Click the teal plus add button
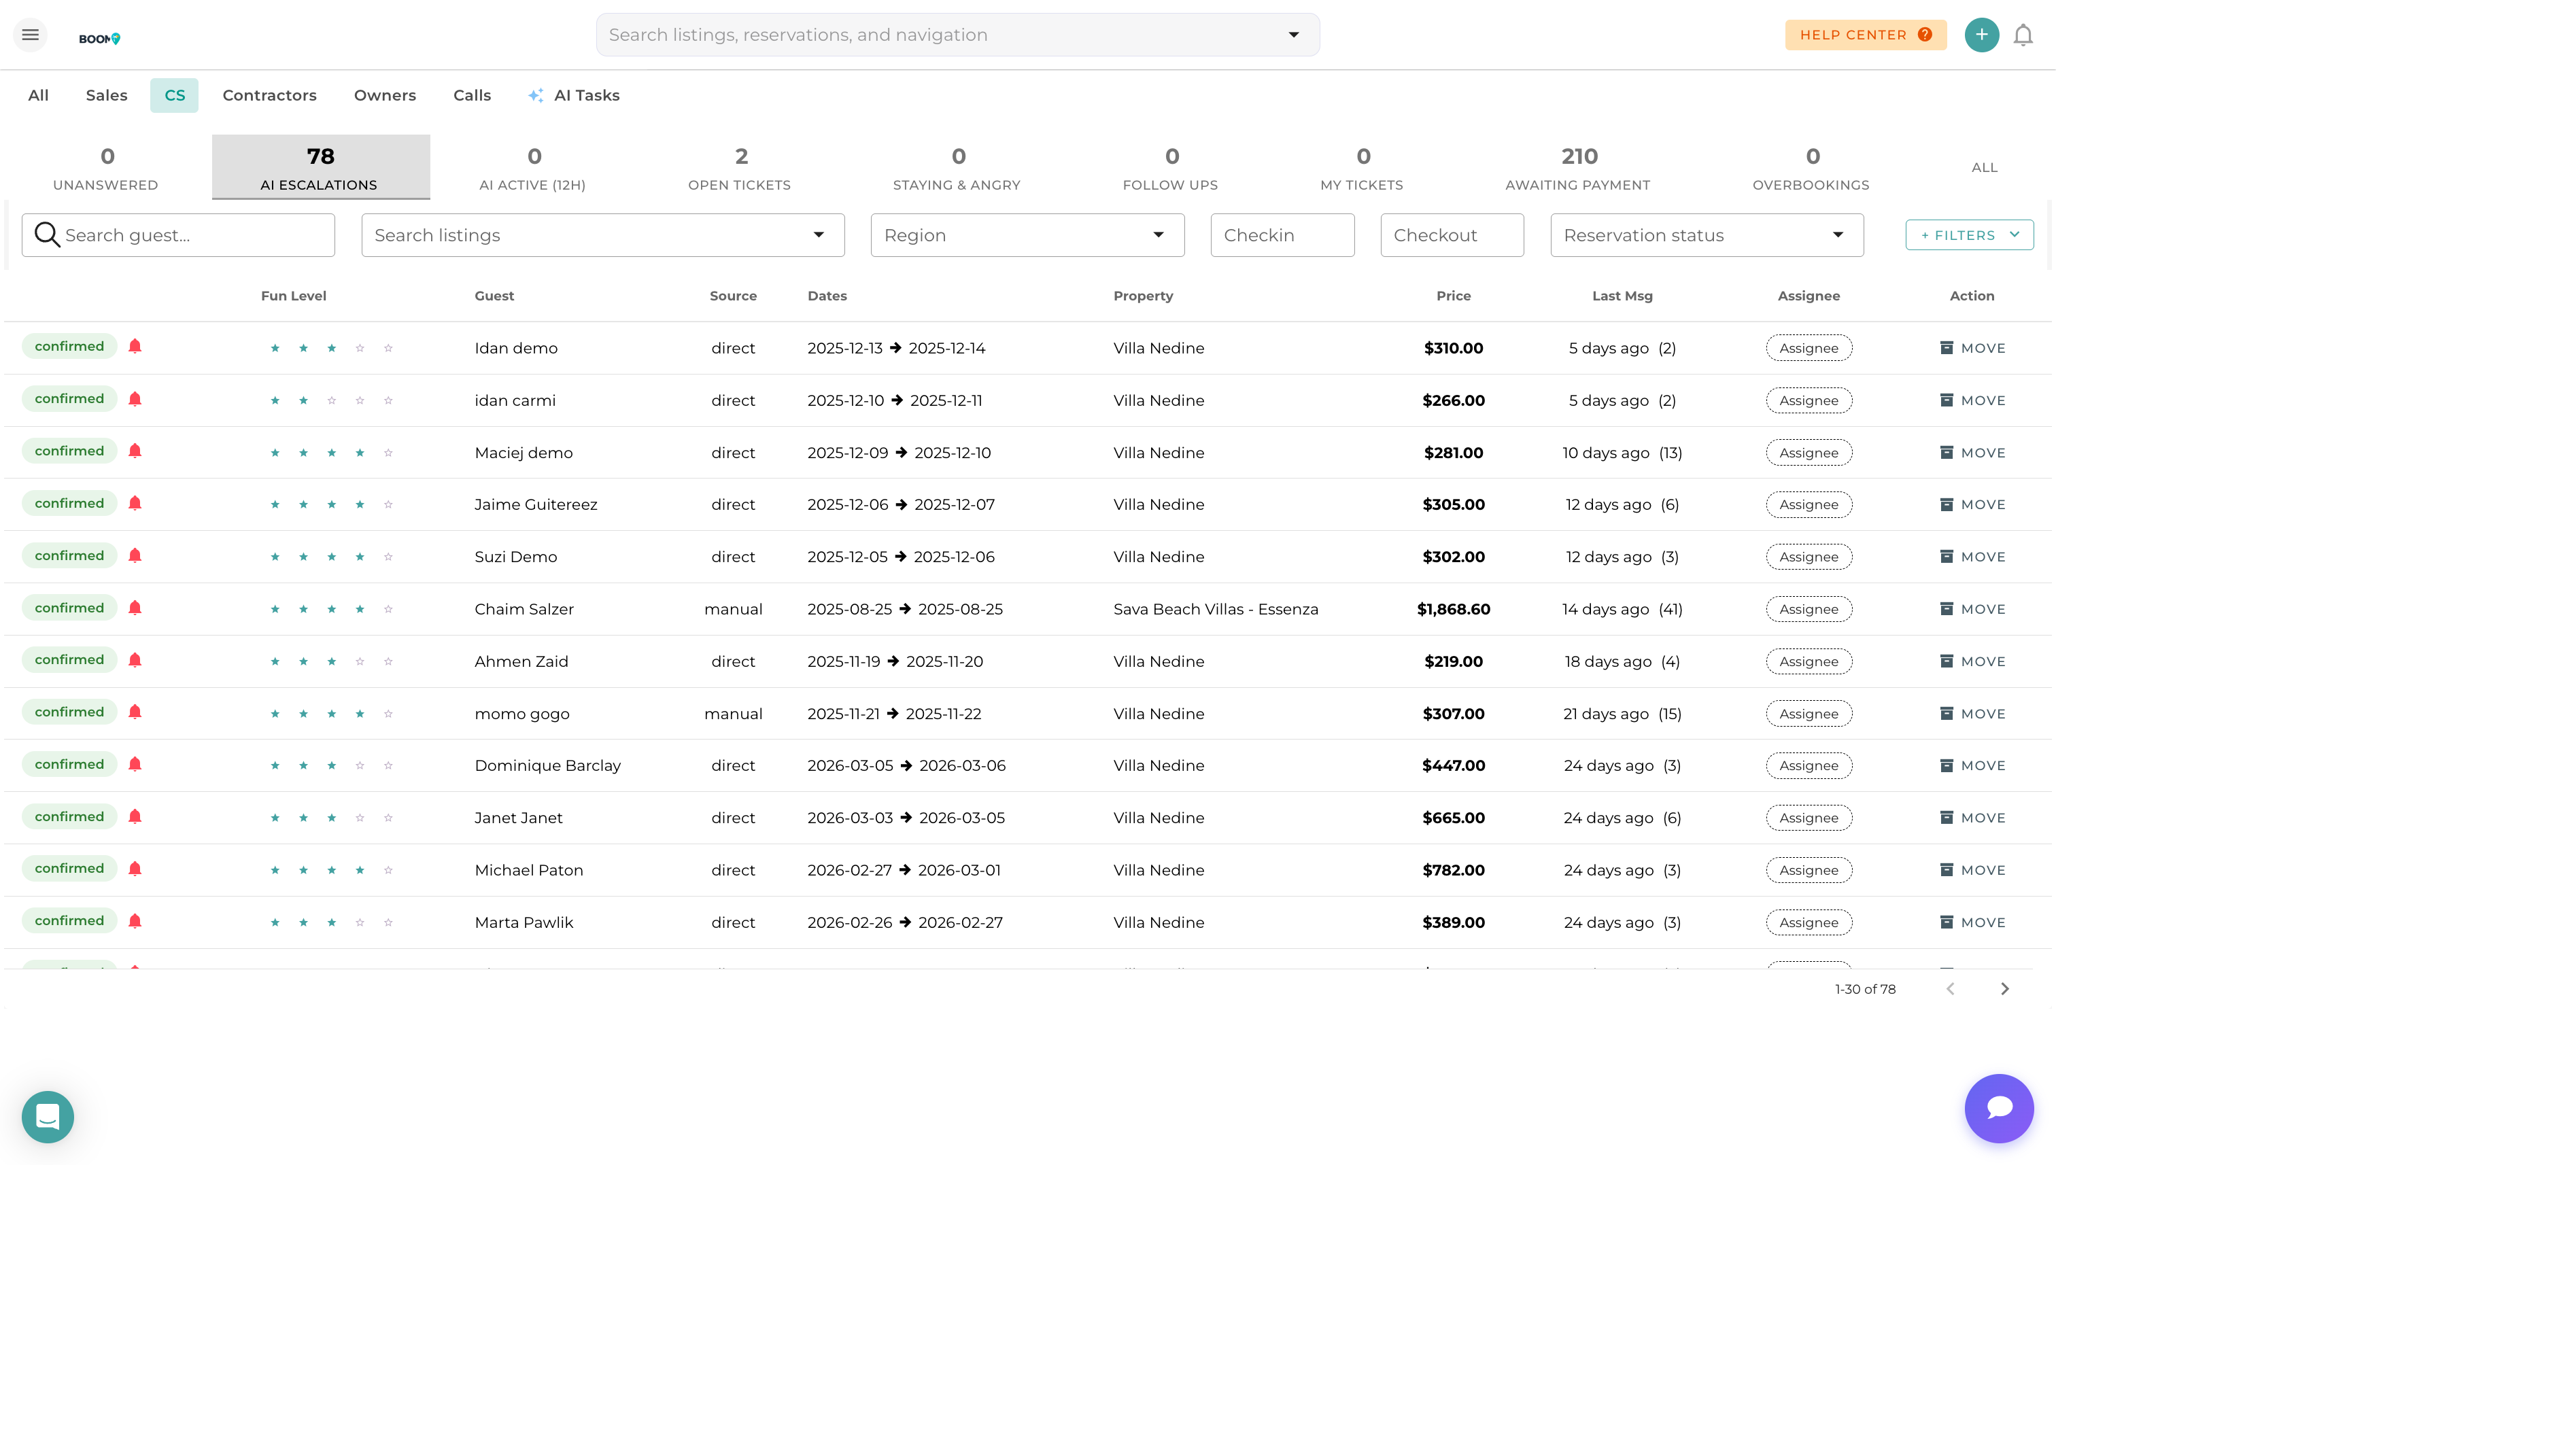 coord(1981,35)
